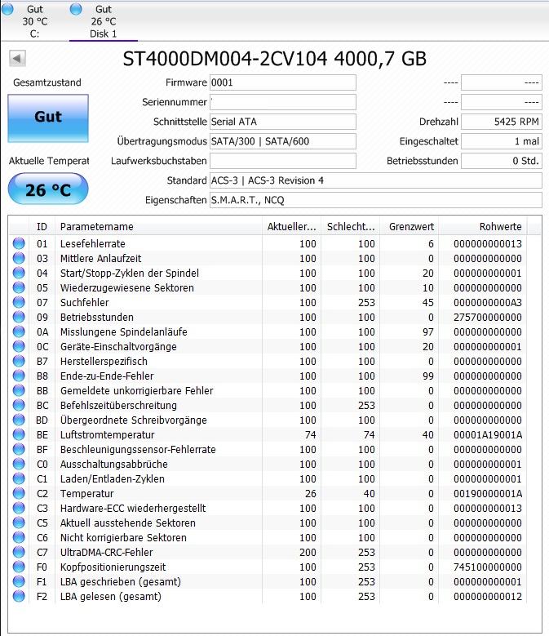Viewport: 549px width, 636px height.
Task: Click the Firmware field showing 0001
Action: pyautogui.click(x=283, y=82)
